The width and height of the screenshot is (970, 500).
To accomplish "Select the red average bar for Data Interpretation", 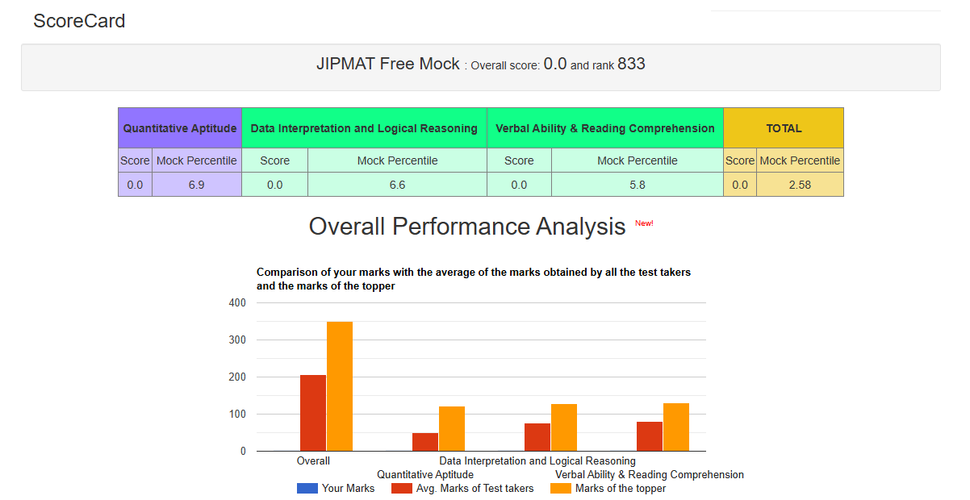I will [x=537, y=437].
